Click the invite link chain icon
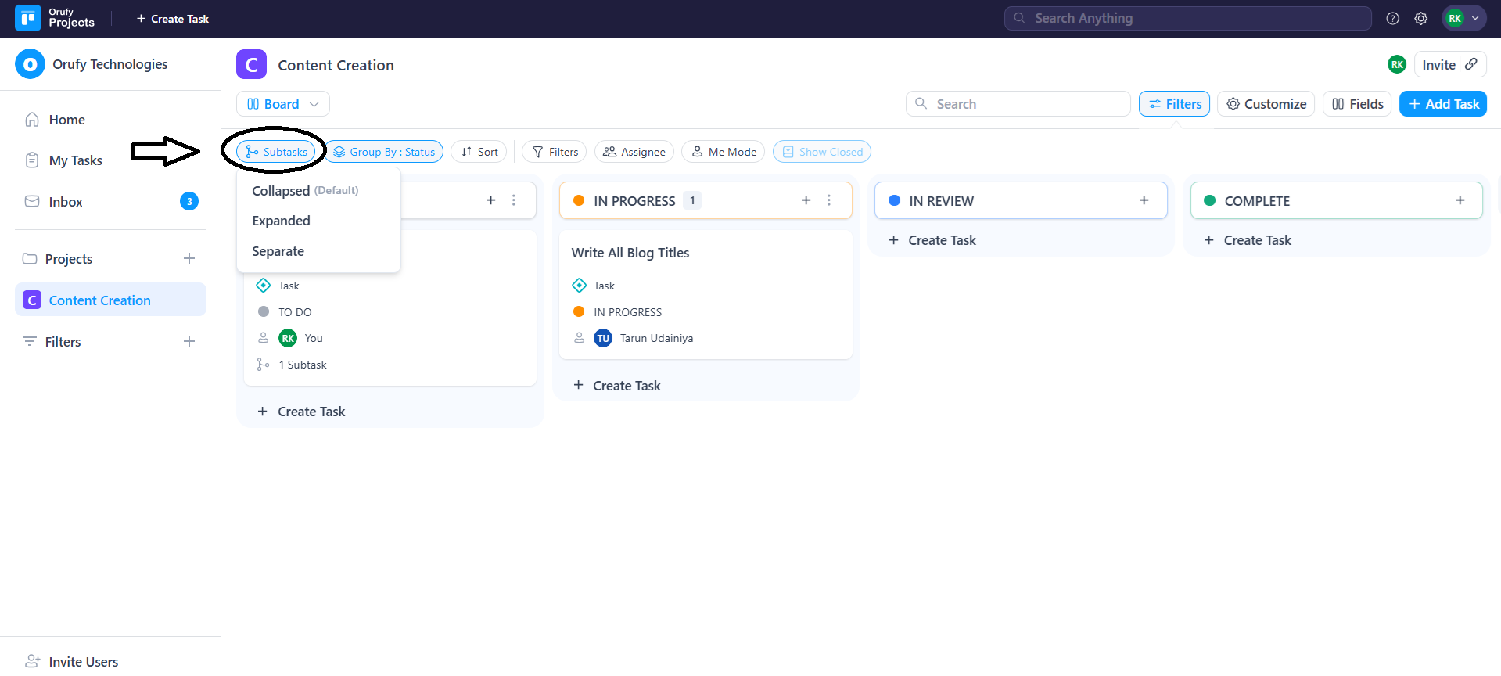The height and width of the screenshot is (676, 1501). click(1471, 64)
